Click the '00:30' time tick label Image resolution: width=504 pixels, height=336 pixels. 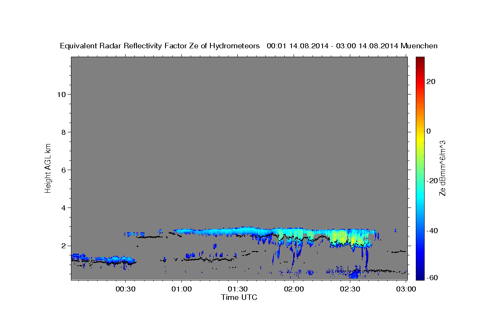pyautogui.click(x=126, y=289)
